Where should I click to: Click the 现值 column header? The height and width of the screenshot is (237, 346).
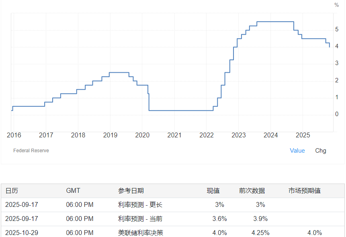tap(213, 191)
